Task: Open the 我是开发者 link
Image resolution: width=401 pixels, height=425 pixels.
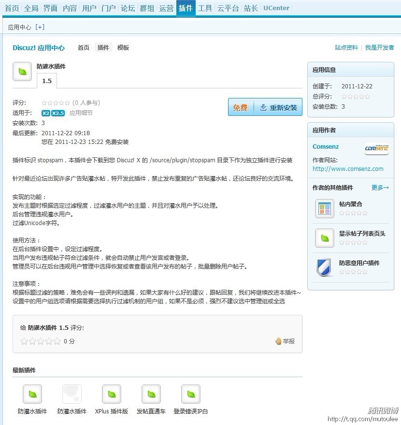Action: 379,48
